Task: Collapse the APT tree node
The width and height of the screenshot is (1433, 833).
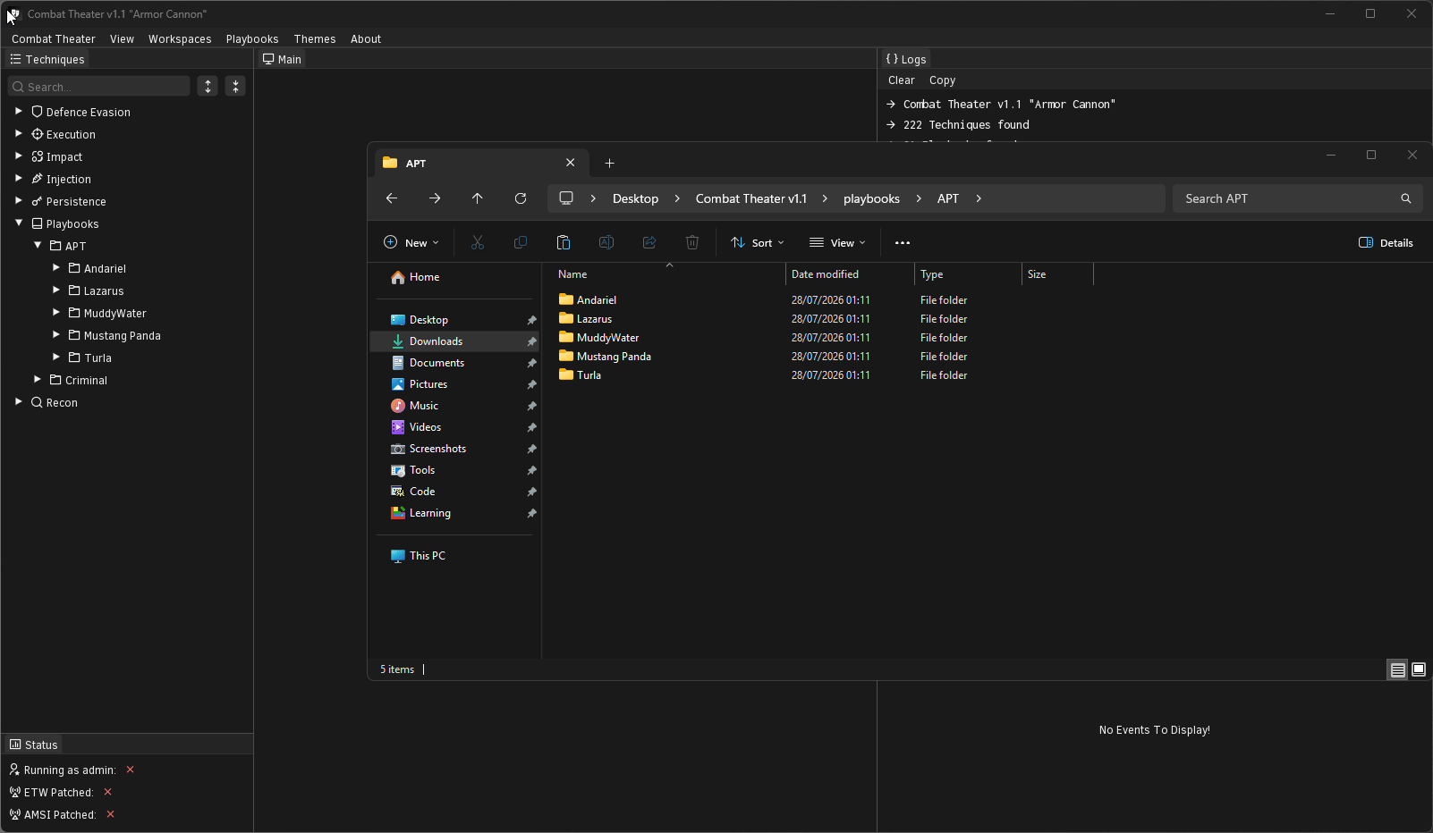Action: pyautogui.click(x=38, y=245)
